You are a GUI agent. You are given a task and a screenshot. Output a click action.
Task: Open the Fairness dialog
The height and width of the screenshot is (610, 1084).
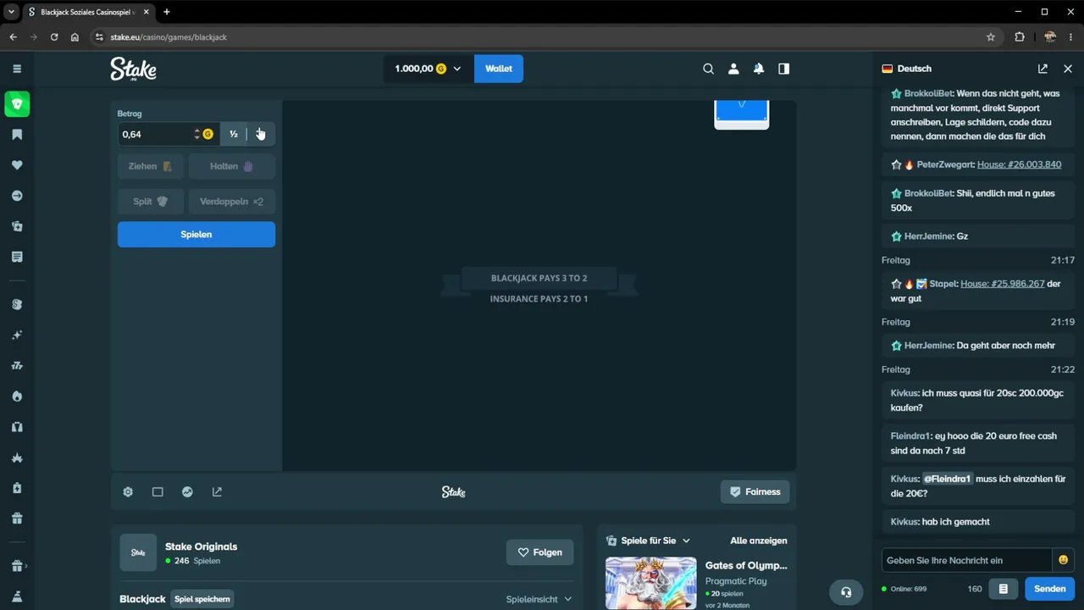[755, 492]
